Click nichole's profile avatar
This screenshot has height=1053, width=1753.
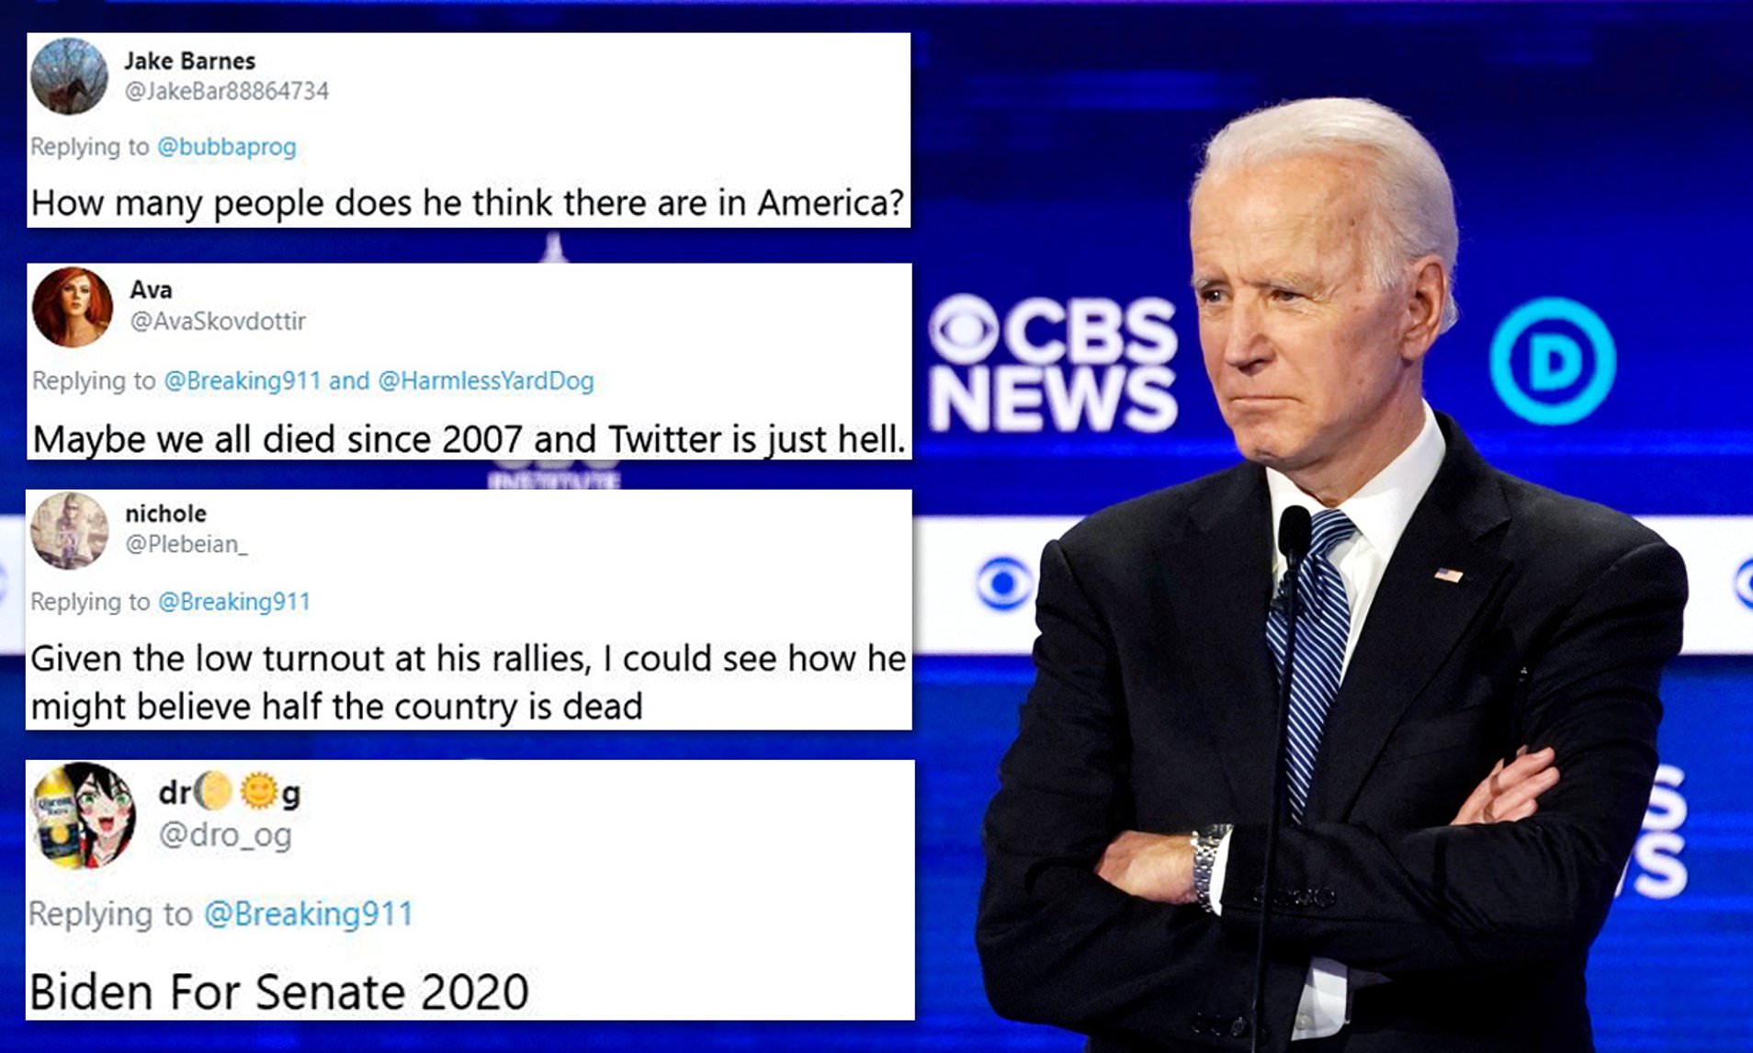click(70, 530)
